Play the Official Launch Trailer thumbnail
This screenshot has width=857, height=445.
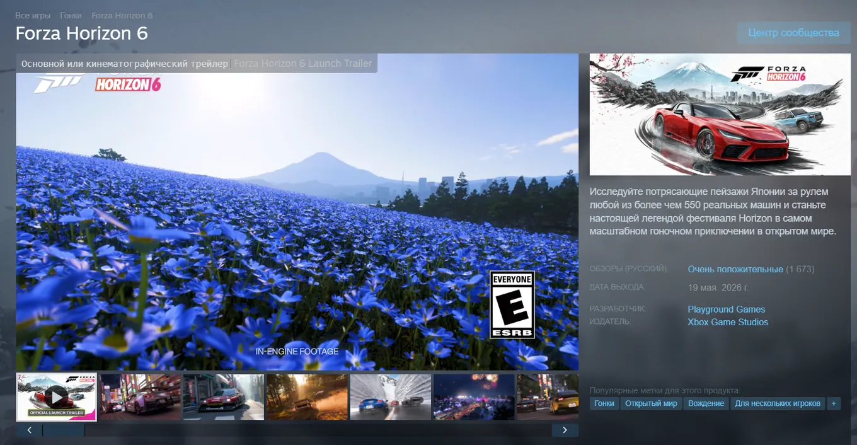(x=57, y=397)
